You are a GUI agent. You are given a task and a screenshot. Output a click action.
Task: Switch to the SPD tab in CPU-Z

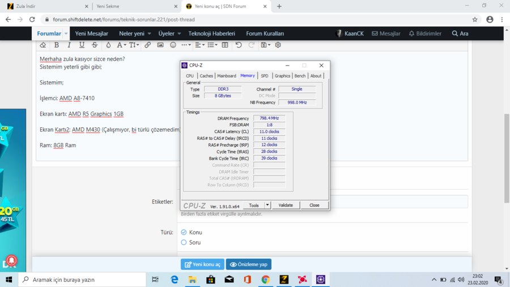coord(265,76)
